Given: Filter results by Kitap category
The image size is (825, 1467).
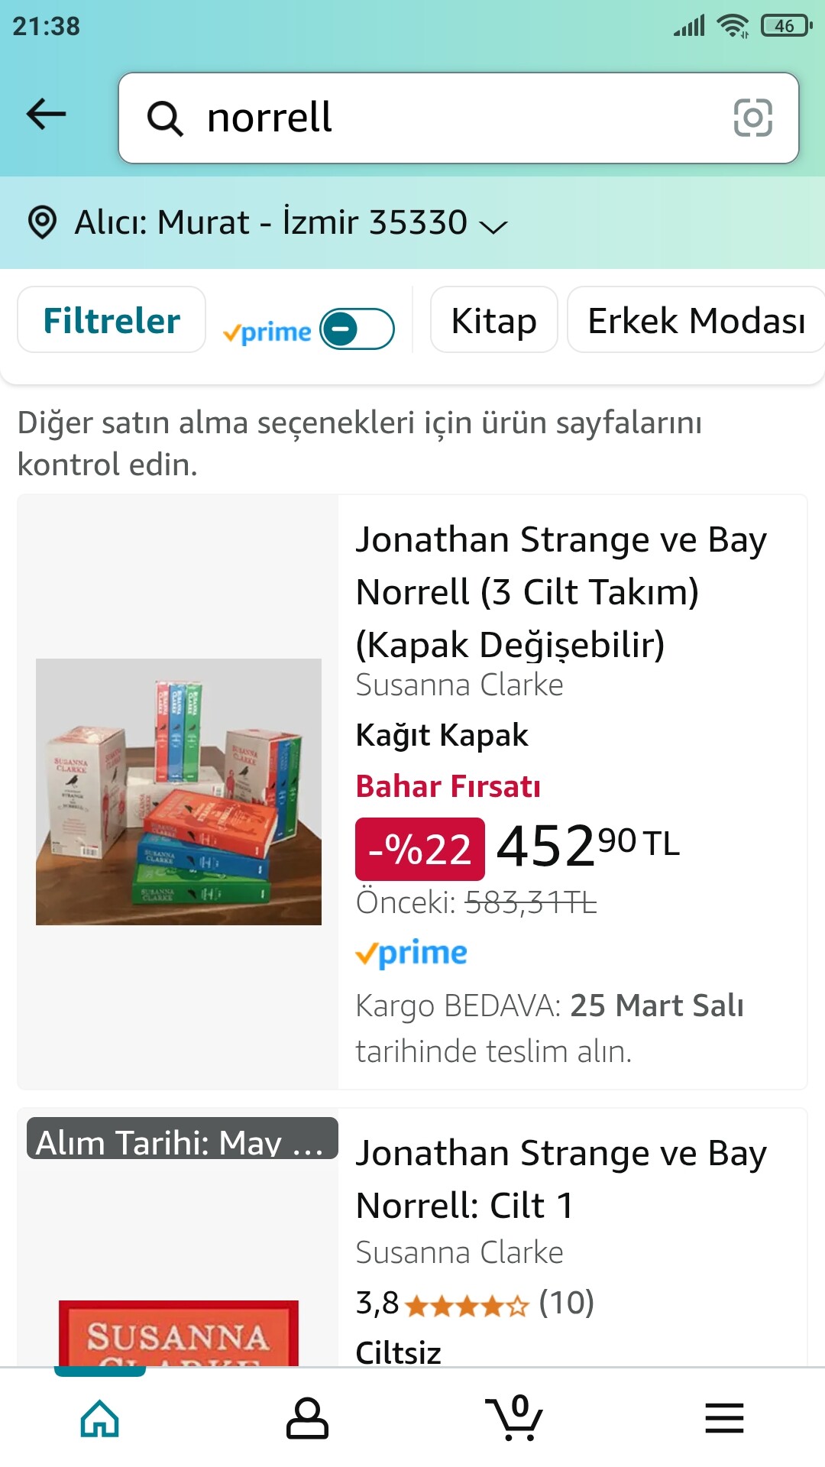Looking at the screenshot, I should [493, 320].
